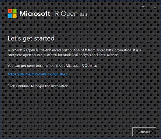This screenshot has width=161, height=139.
Task: Close the R Open installer window
Action: [x=155, y=7]
